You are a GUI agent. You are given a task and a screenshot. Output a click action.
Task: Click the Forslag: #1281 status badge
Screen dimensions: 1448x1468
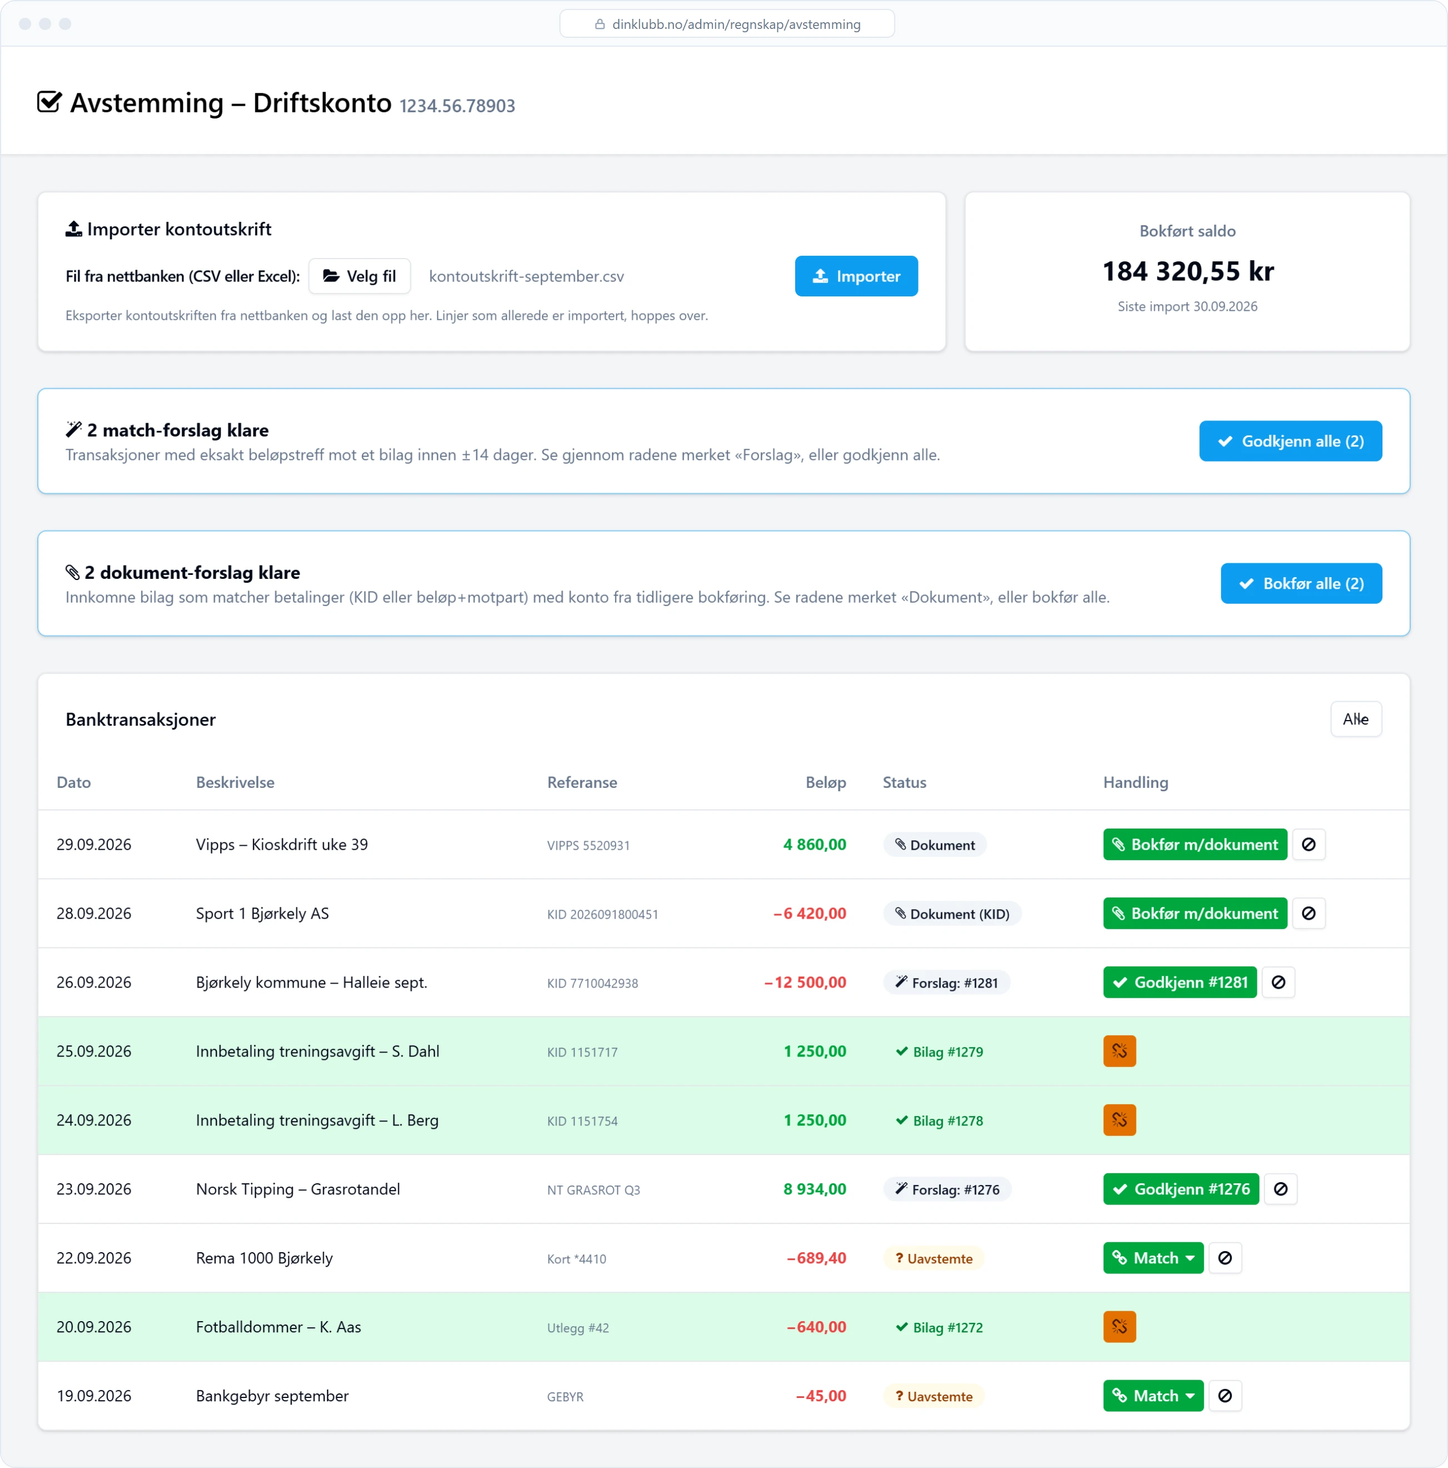(x=946, y=983)
